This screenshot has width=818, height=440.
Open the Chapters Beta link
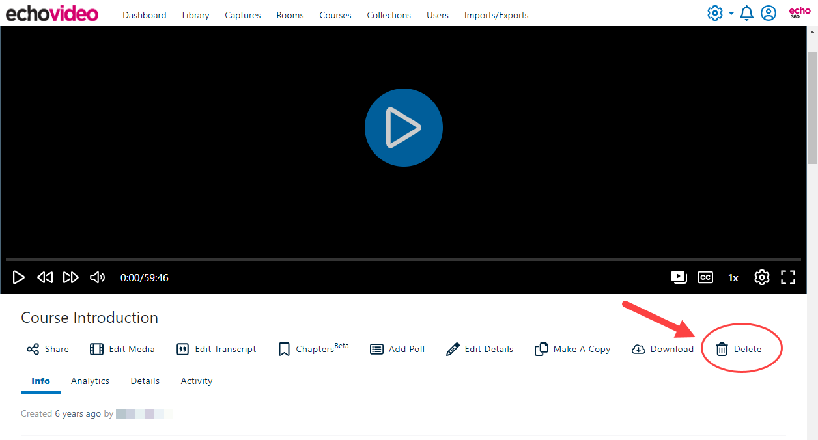(x=322, y=349)
